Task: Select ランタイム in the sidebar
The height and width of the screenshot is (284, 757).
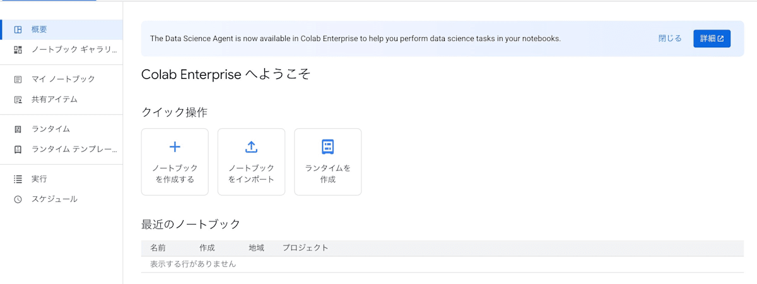Action: click(x=61, y=129)
